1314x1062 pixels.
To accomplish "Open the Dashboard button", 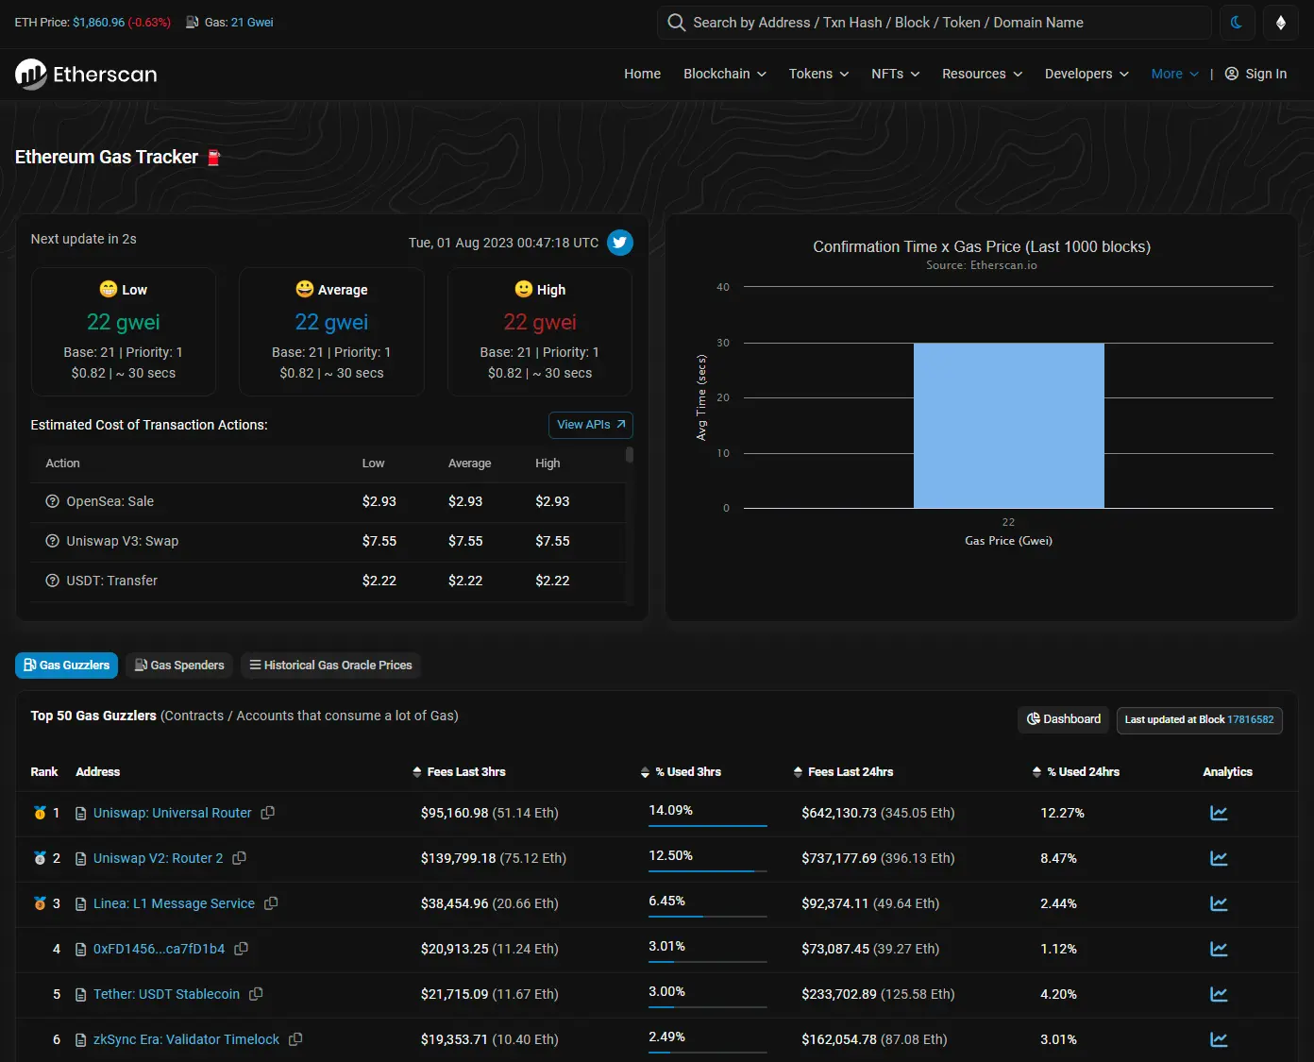I will pos(1064,719).
